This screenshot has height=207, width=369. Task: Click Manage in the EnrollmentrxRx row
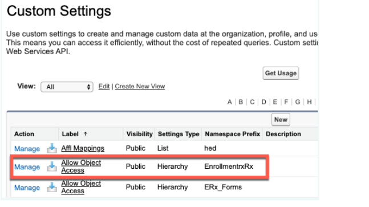[x=27, y=167]
